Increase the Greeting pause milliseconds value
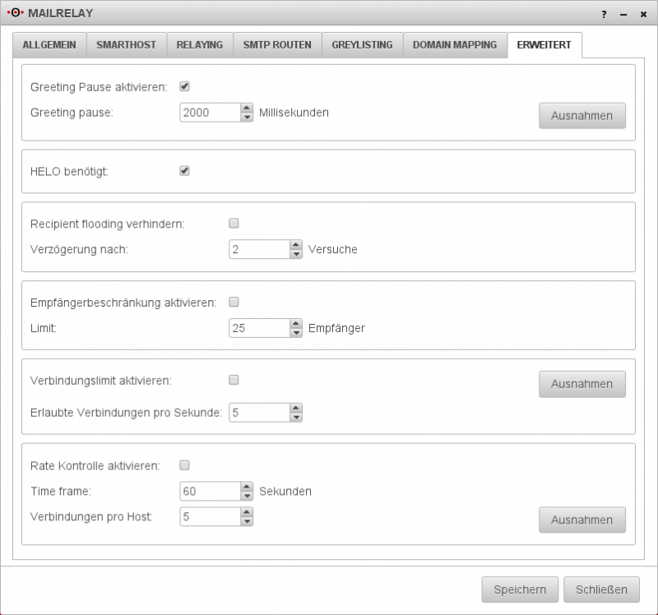 [x=247, y=109]
